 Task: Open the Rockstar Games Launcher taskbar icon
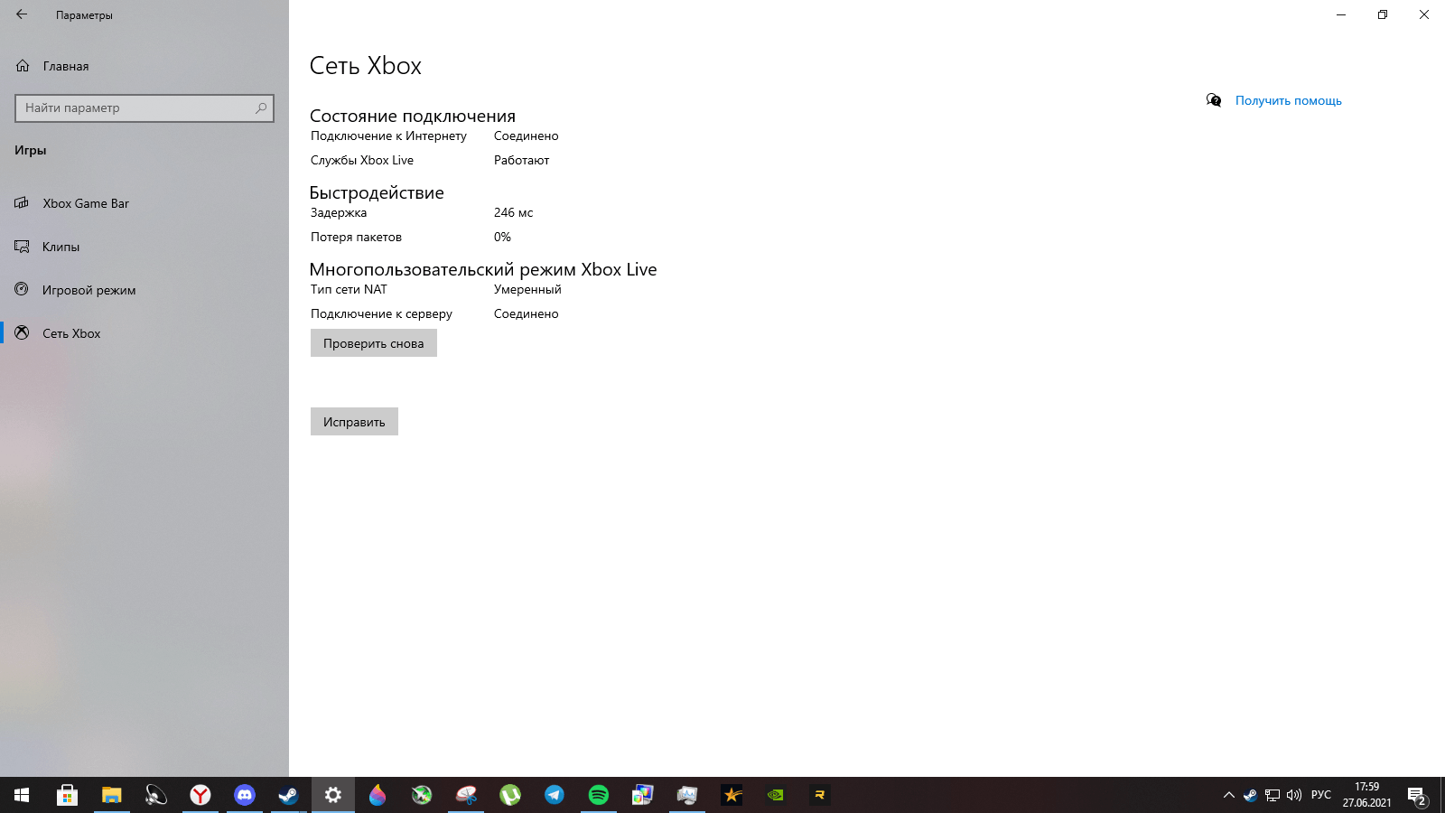click(x=732, y=795)
